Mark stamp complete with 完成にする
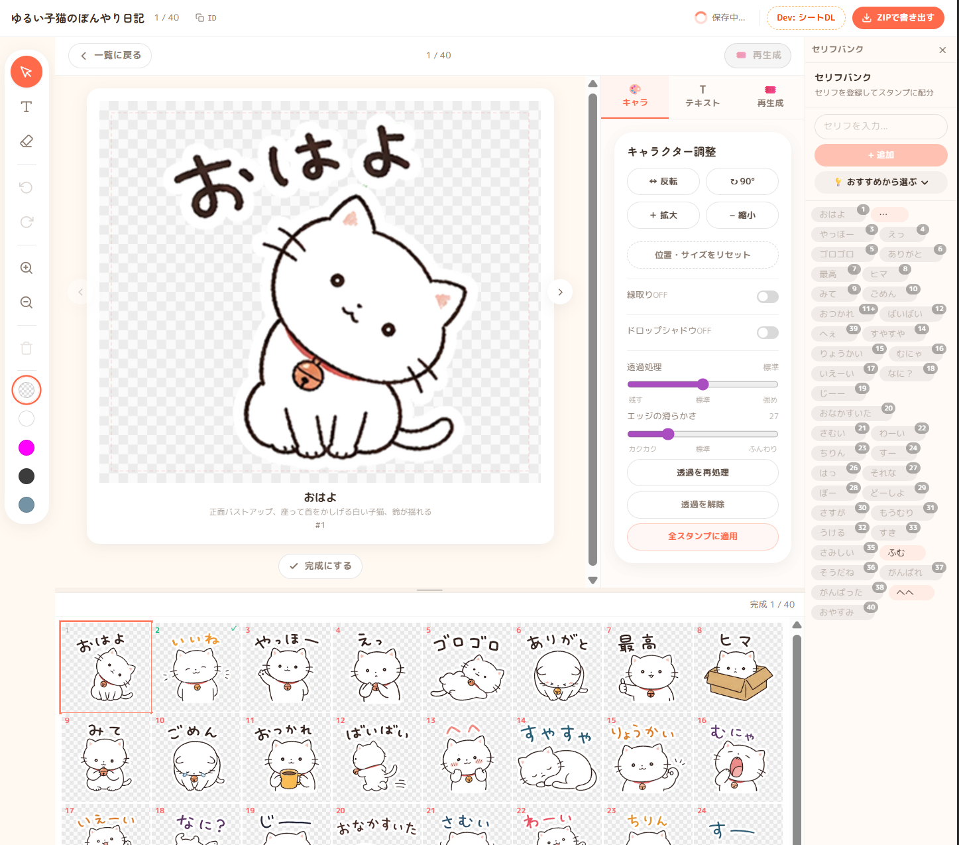Image resolution: width=959 pixels, height=845 pixels. [x=321, y=566]
